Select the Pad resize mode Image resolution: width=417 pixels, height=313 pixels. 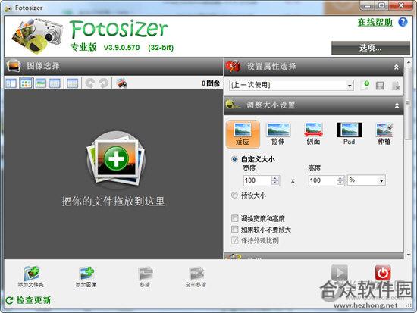point(349,133)
